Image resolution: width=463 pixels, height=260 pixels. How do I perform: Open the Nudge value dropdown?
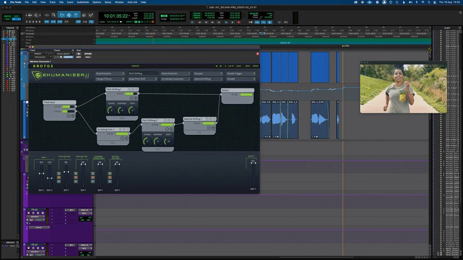[184, 19]
